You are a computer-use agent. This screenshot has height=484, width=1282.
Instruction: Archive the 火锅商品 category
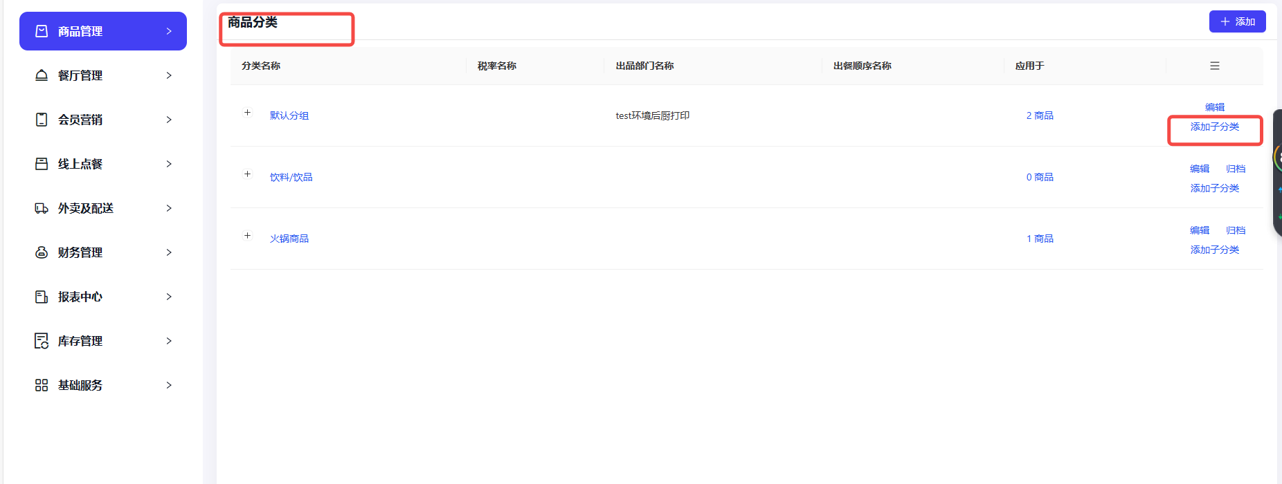pyautogui.click(x=1236, y=230)
